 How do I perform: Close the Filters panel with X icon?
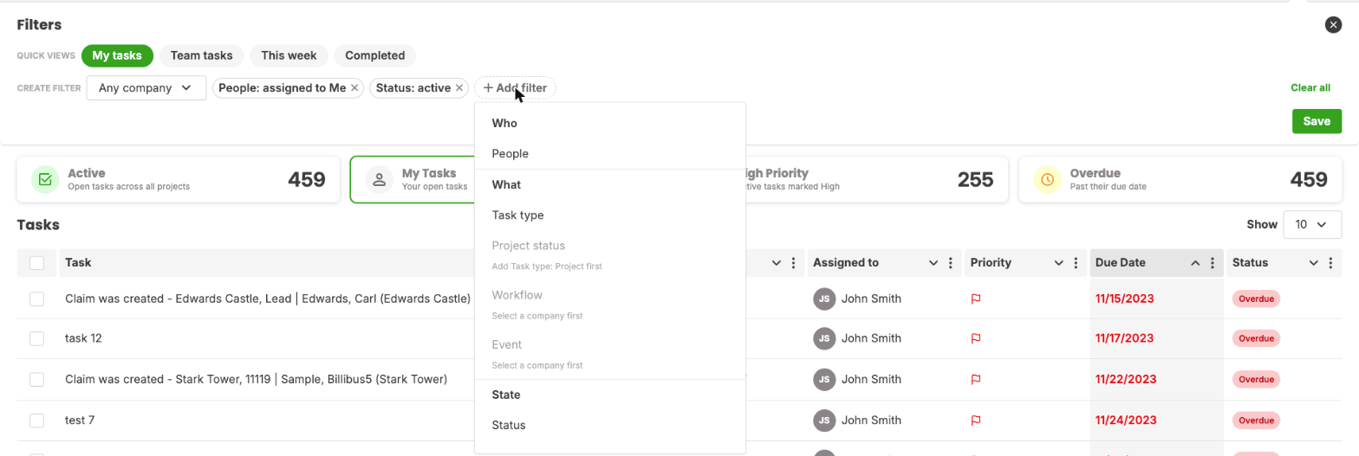(1333, 25)
